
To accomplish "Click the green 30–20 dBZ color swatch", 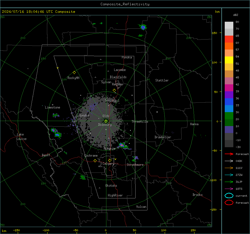I will pyautogui.click(x=229, y=116).
